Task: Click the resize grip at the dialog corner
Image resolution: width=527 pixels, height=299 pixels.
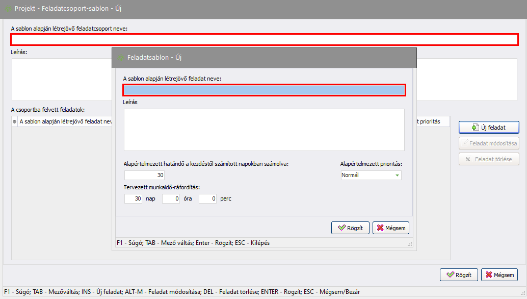Action: click(409, 245)
